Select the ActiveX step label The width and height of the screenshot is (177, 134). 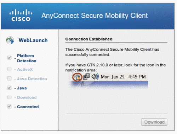[x=25, y=69]
